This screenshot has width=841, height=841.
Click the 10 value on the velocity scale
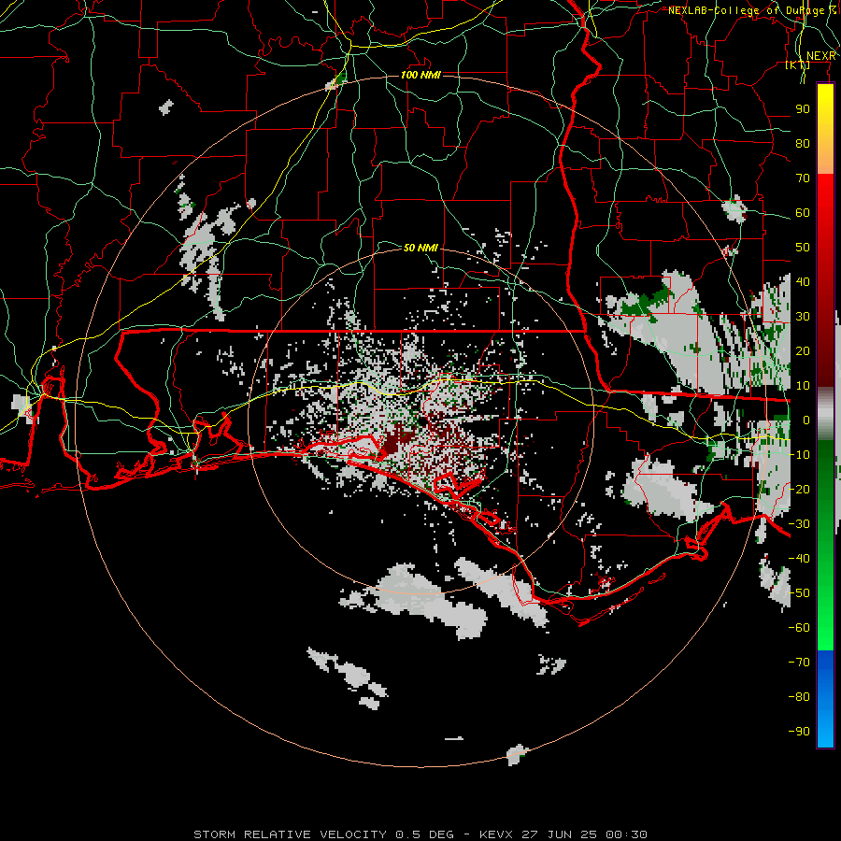tap(803, 386)
